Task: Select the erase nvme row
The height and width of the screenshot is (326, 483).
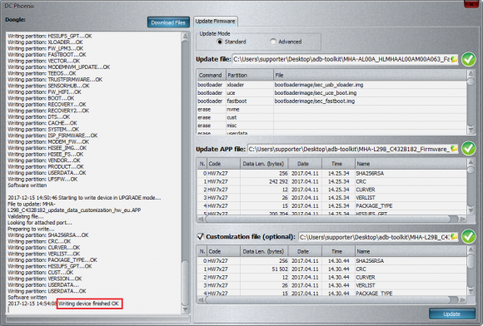Action: 331,110
